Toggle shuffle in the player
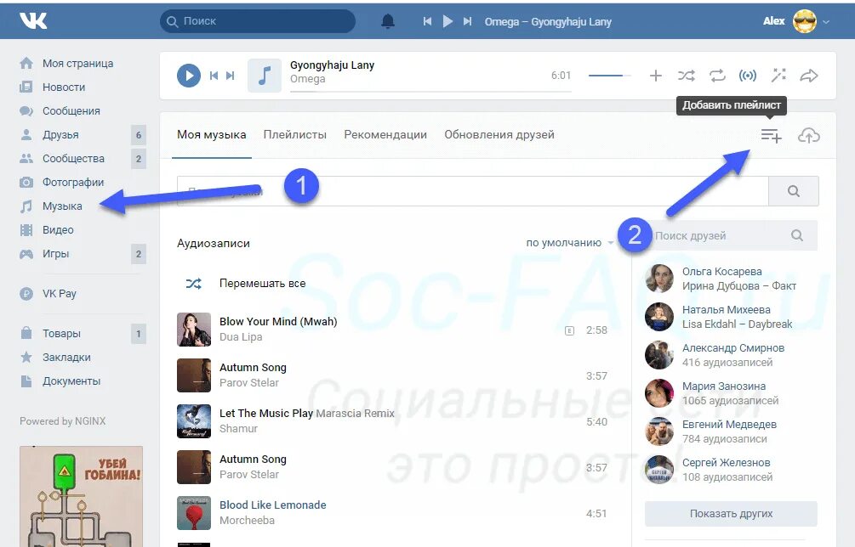This screenshot has height=547, width=855. point(687,76)
